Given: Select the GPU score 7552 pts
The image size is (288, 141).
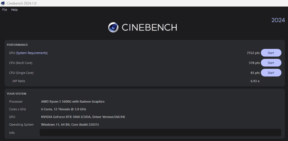Looking at the screenshot, I should [253, 53].
